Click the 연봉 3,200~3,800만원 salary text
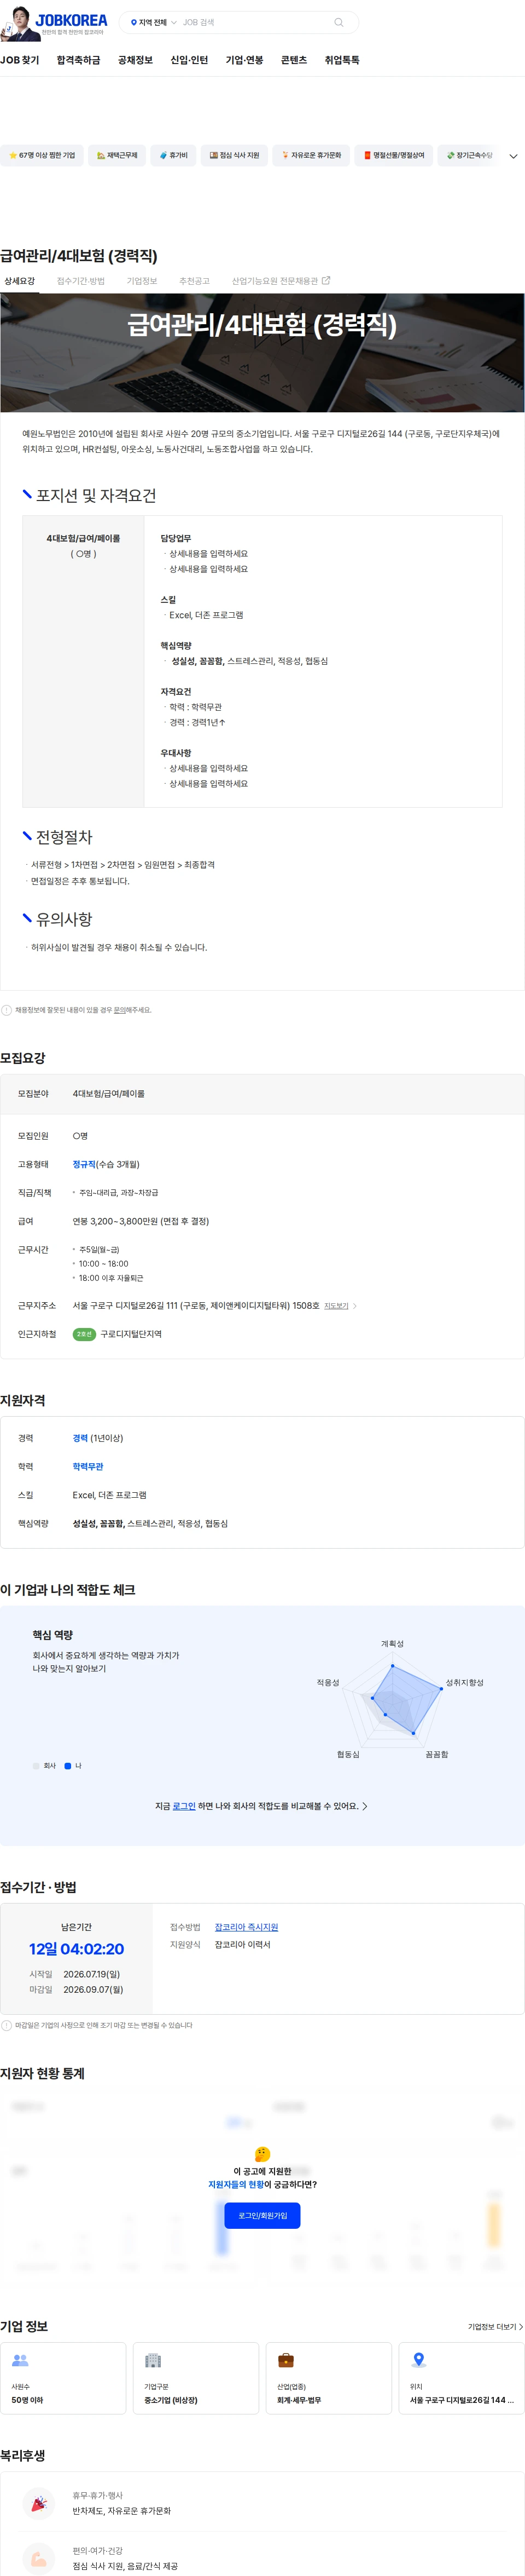525x2576 pixels. [141, 1221]
